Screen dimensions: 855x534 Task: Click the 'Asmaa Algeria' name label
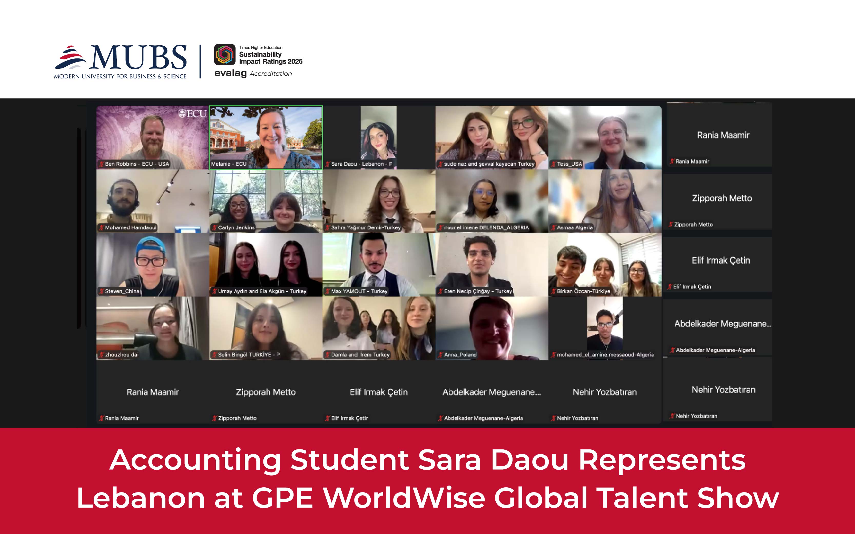[x=575, y=227]
